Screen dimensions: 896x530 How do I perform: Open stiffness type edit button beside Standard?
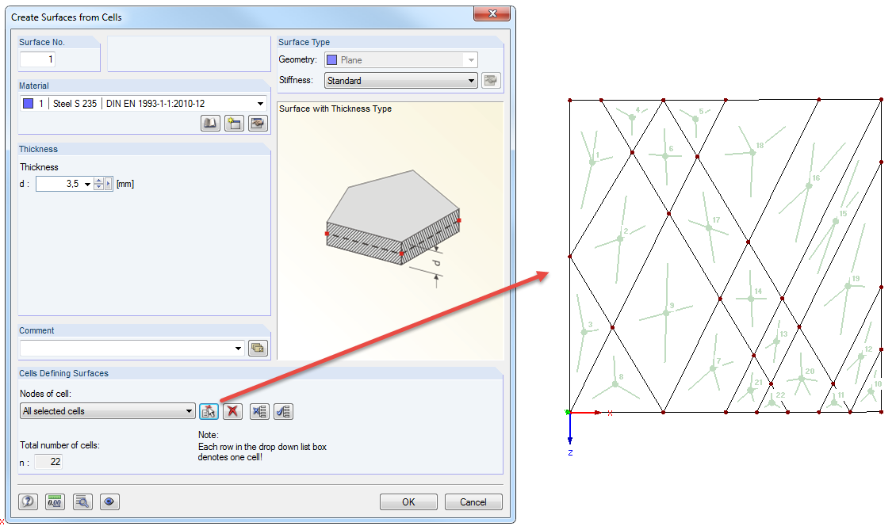[491, 81]
